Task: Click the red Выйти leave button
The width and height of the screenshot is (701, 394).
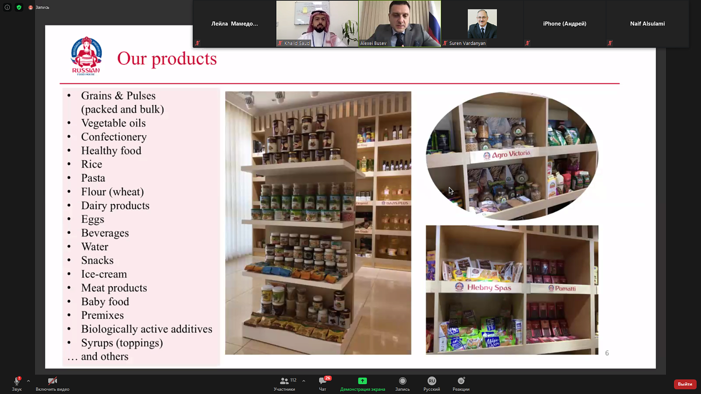Action: click(x=685, y=384)
